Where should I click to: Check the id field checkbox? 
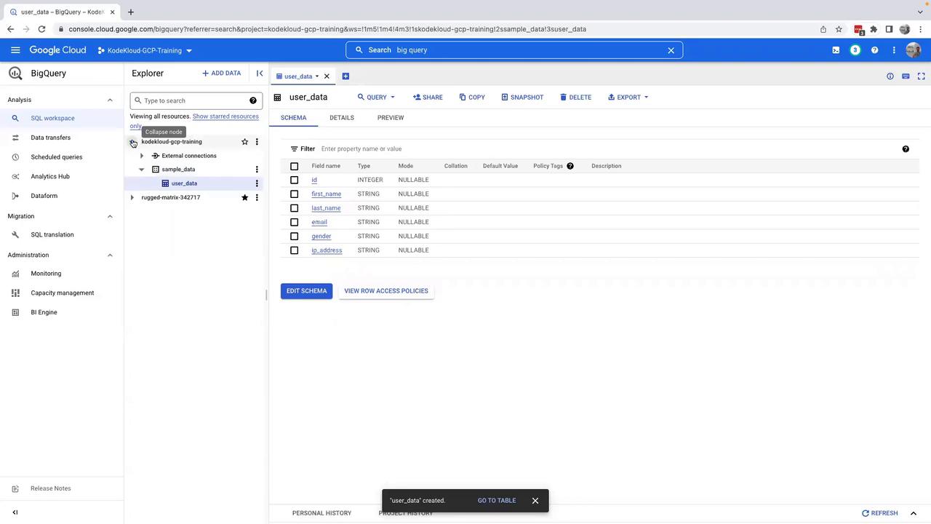point(294,180)
